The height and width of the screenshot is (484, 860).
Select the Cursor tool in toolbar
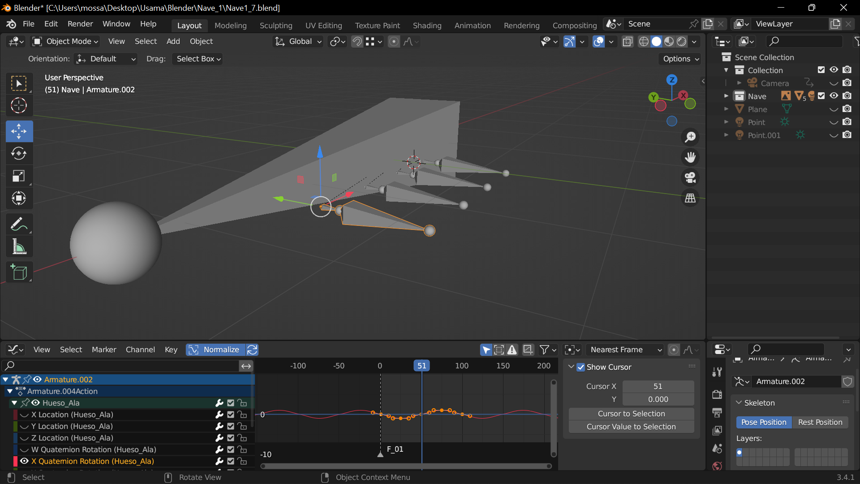click(x=19, y=106)
